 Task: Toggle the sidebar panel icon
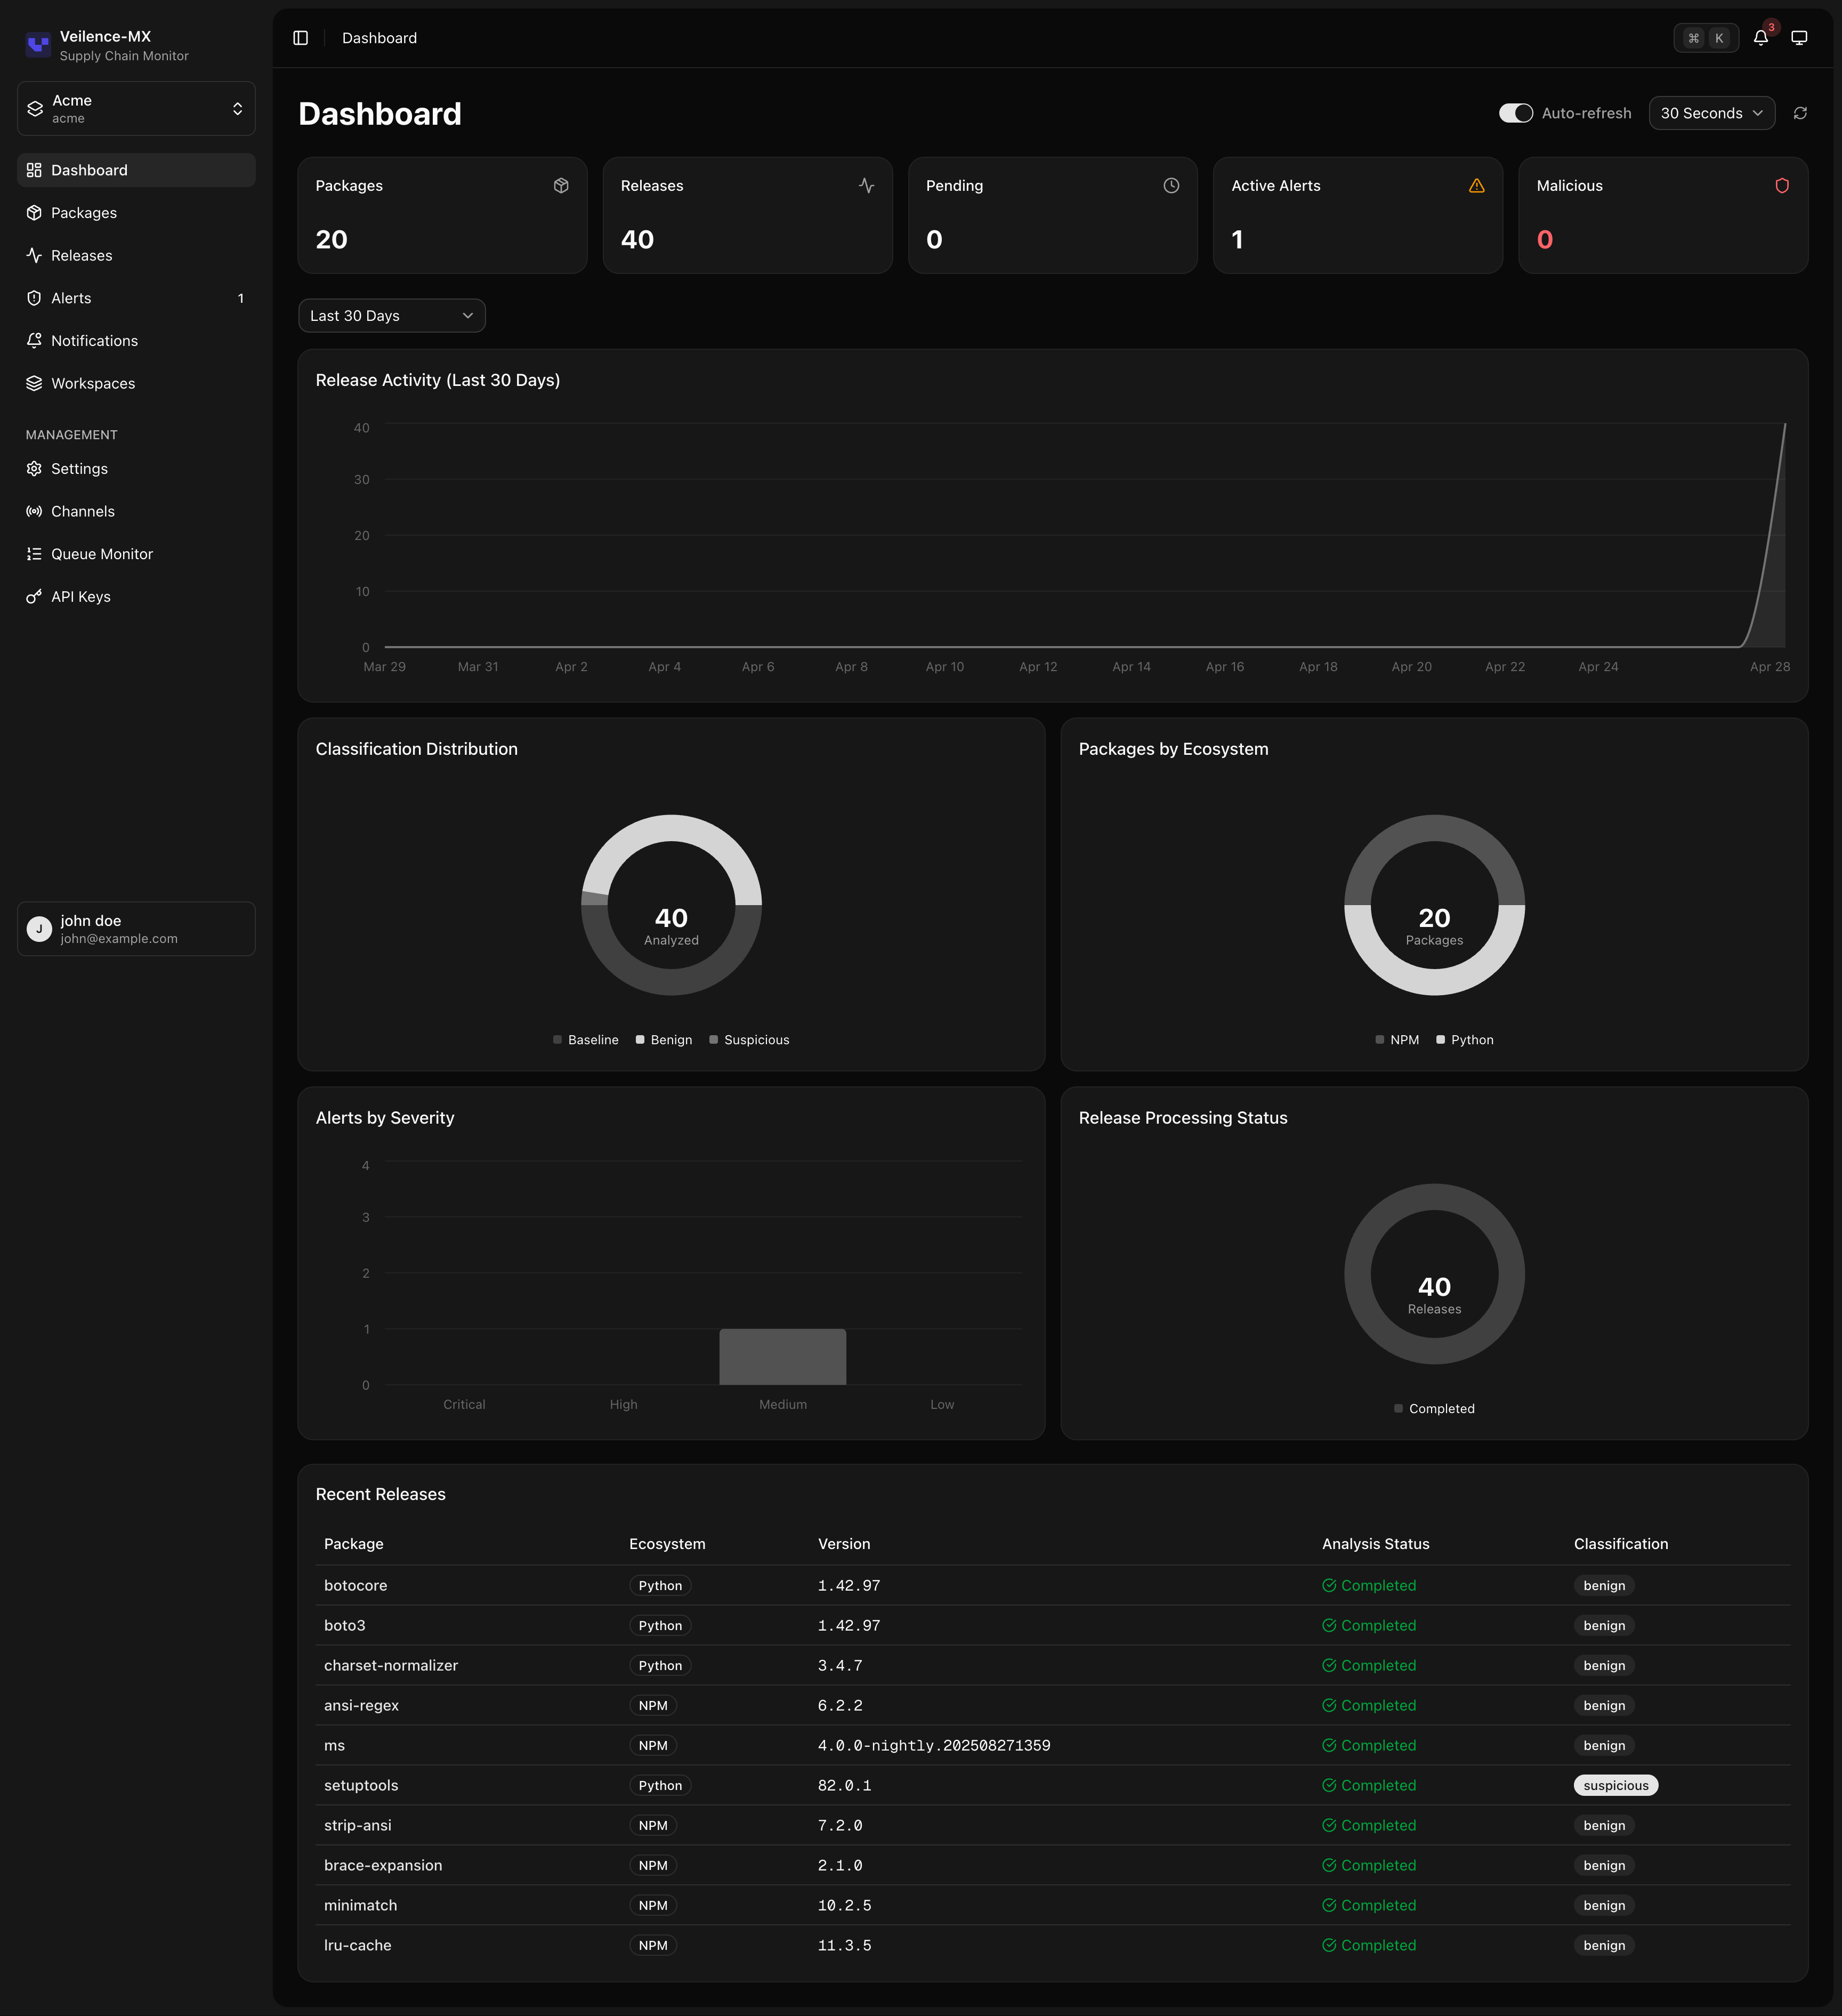pos(300,38)
